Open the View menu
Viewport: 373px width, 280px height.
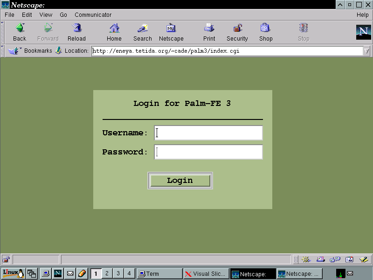[x=46, y=15]
